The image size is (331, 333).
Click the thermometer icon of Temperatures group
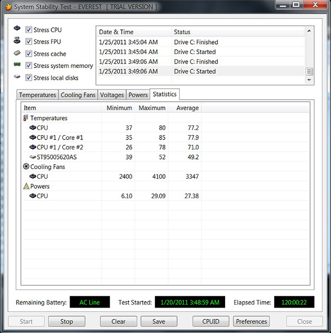(x=26, y=118)
